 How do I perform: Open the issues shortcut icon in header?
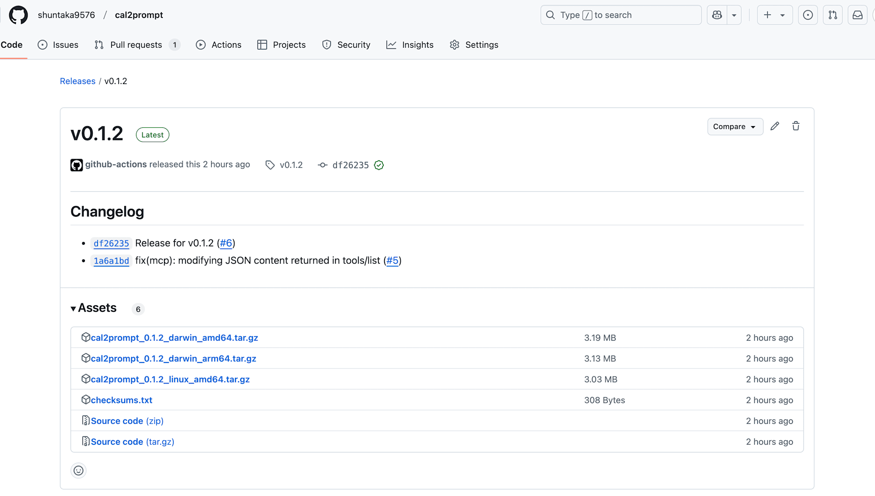808,15
